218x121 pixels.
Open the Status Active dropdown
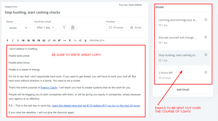18,28
